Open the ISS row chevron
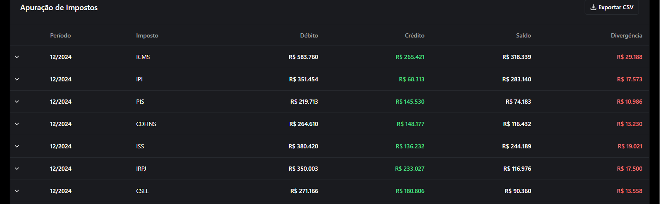This screenshot has height=204, width=660. point(17,146)
